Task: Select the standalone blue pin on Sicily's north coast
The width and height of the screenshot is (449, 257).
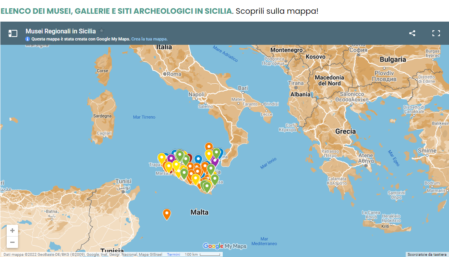Action: [198, 159]
